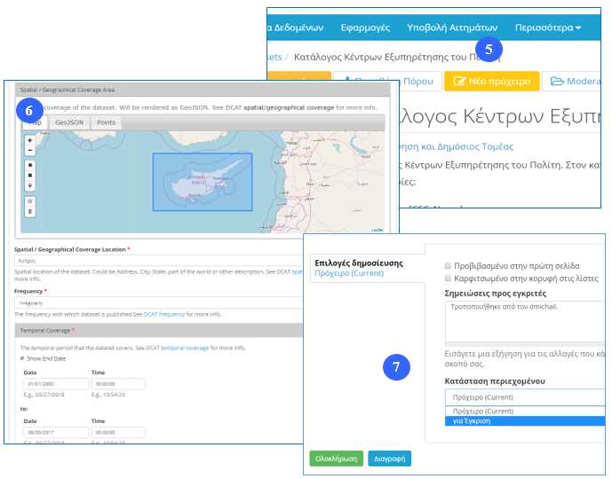Image resolution: width=612 pixels, height=479 pixels.
Task: Open the Περισσότερα dropdown menu
Action: click(x=546, y=27)
